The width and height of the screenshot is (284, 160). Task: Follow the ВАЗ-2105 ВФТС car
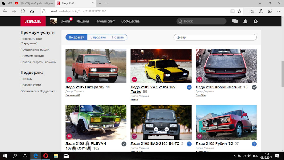(189, 144)
